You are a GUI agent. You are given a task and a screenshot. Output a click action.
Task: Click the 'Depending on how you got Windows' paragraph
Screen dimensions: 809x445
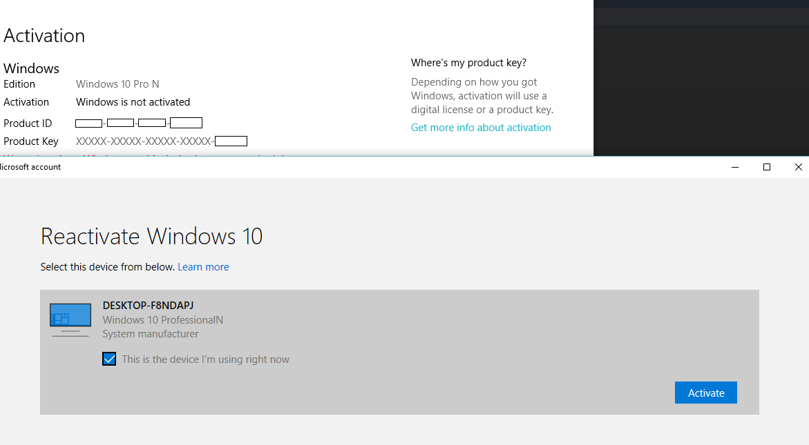click(x=482, y=96)
